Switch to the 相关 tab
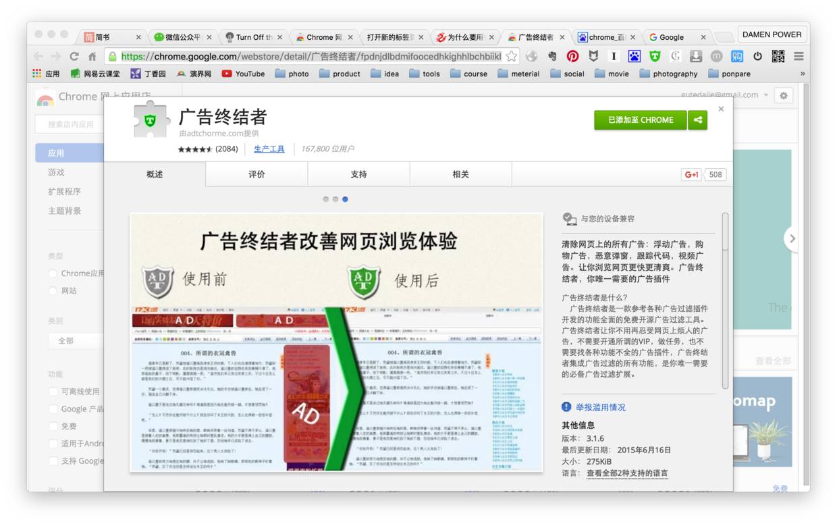 click(x=460, y=174)
